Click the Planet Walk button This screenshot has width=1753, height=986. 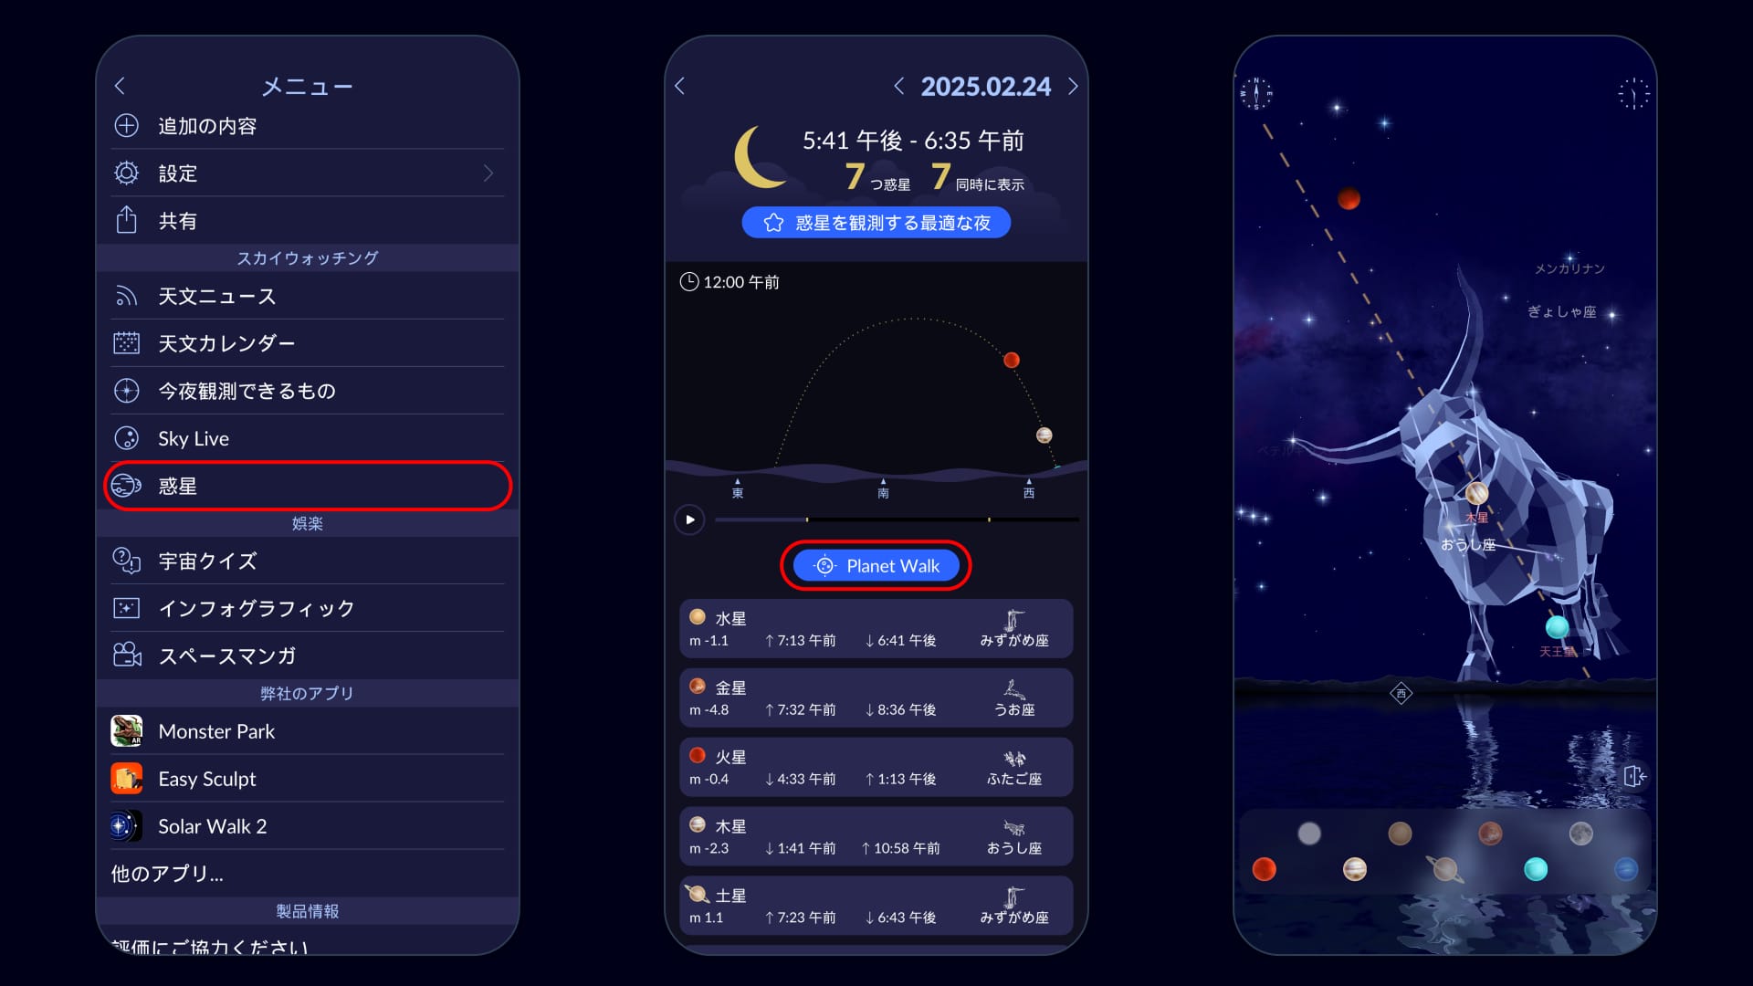click(x=876, y=566)
